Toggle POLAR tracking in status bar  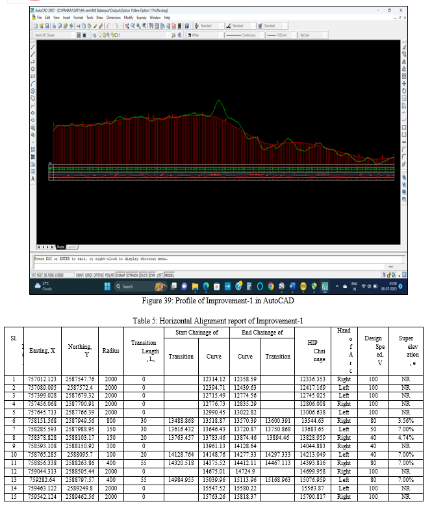pyautogui.click(x=110, y=275)
